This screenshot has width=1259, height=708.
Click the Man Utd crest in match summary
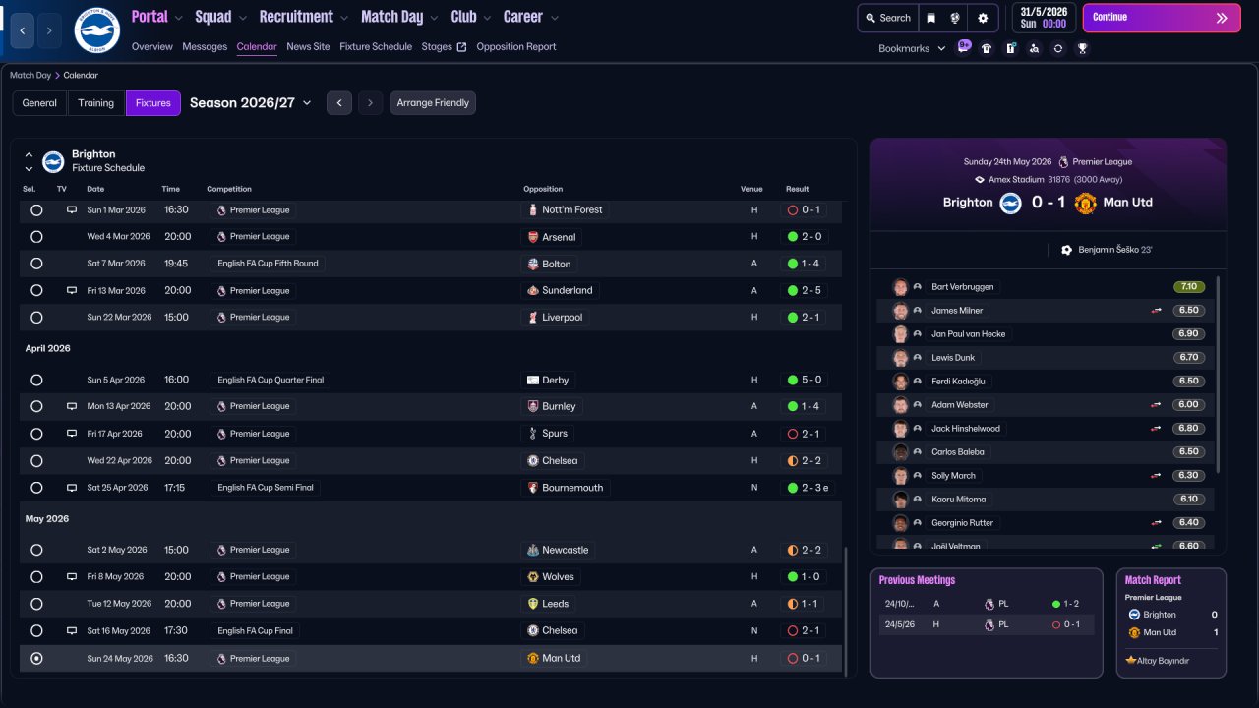click(1085, 203)
